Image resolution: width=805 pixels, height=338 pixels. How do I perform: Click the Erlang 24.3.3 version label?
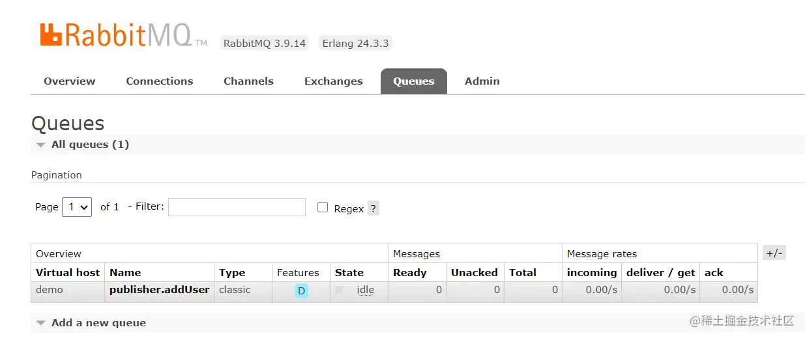[x=356, y=44]
